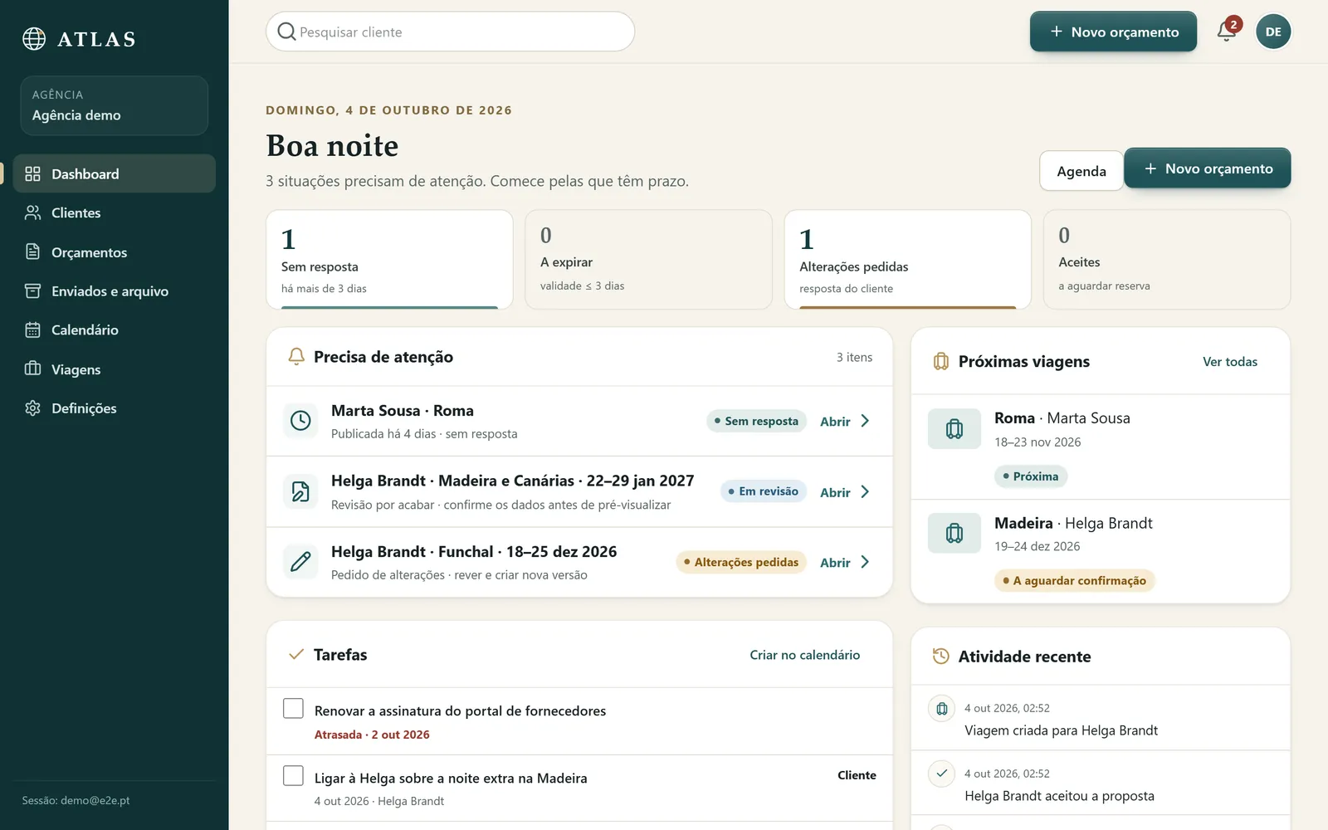
Task: Click the document icon for Madeira e Canárias
Action: point(300,491)
